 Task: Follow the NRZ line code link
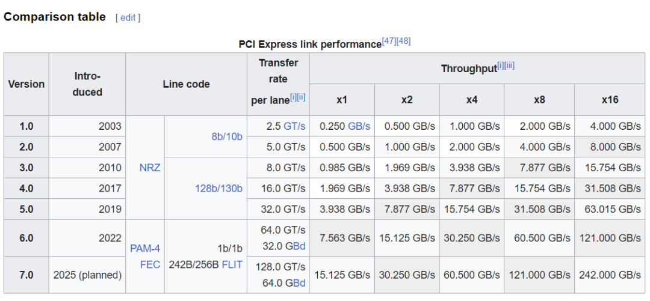[150, 168]
